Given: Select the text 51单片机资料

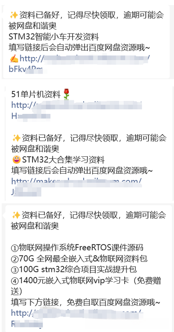Looking at the screenshot, I should [36, 94].
